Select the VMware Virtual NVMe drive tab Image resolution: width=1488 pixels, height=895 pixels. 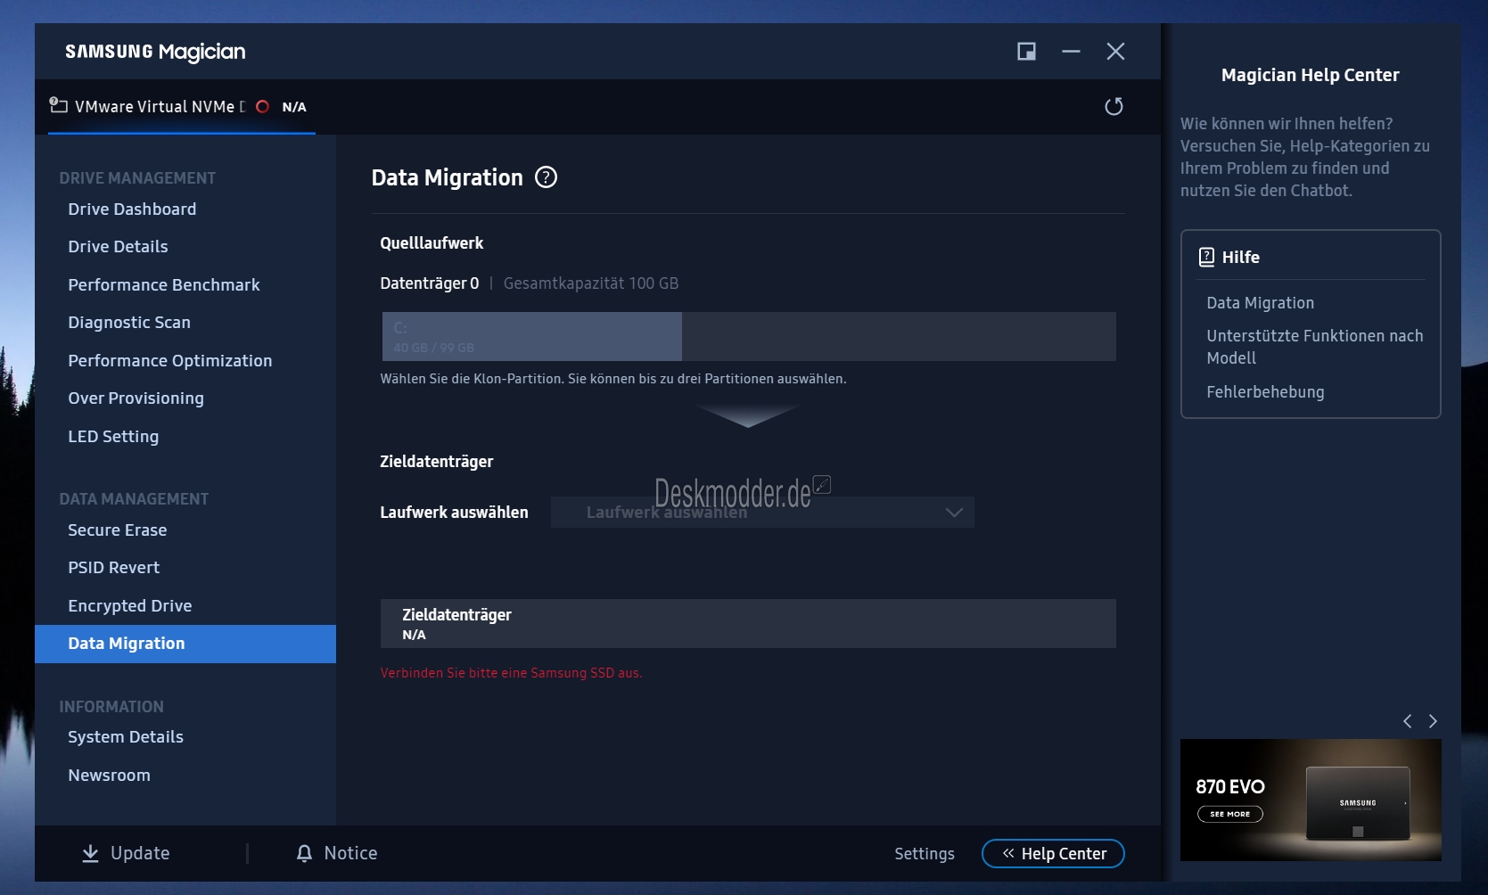[x=182, y=107]
